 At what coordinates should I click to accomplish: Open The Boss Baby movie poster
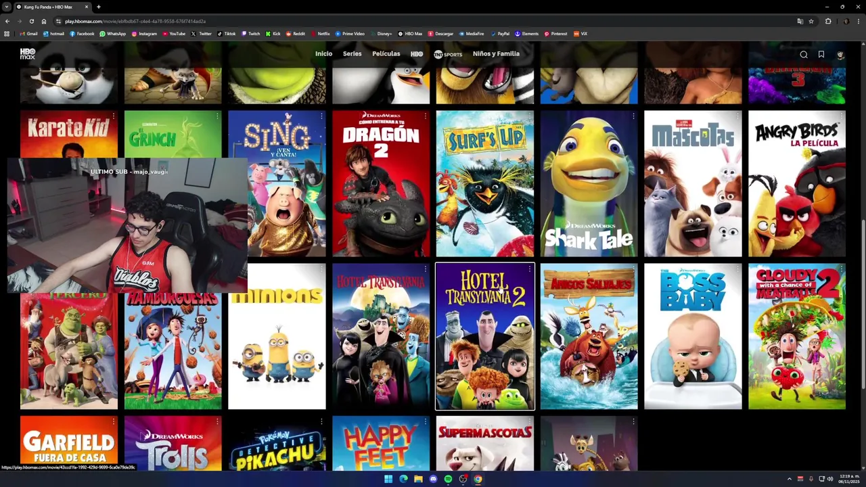[693, 337]
